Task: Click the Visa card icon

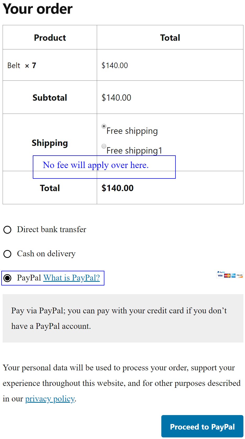Action: tap(220, 275)
